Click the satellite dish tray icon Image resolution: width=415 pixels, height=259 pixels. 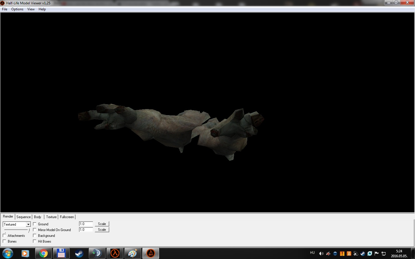tap(356, 254)
